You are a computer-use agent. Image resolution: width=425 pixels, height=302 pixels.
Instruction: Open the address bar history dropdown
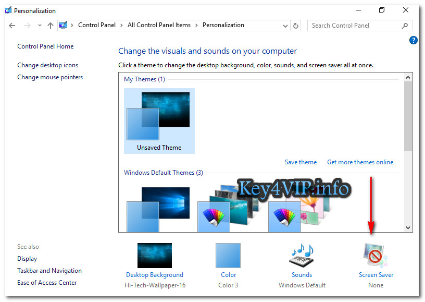coord(285,26)
